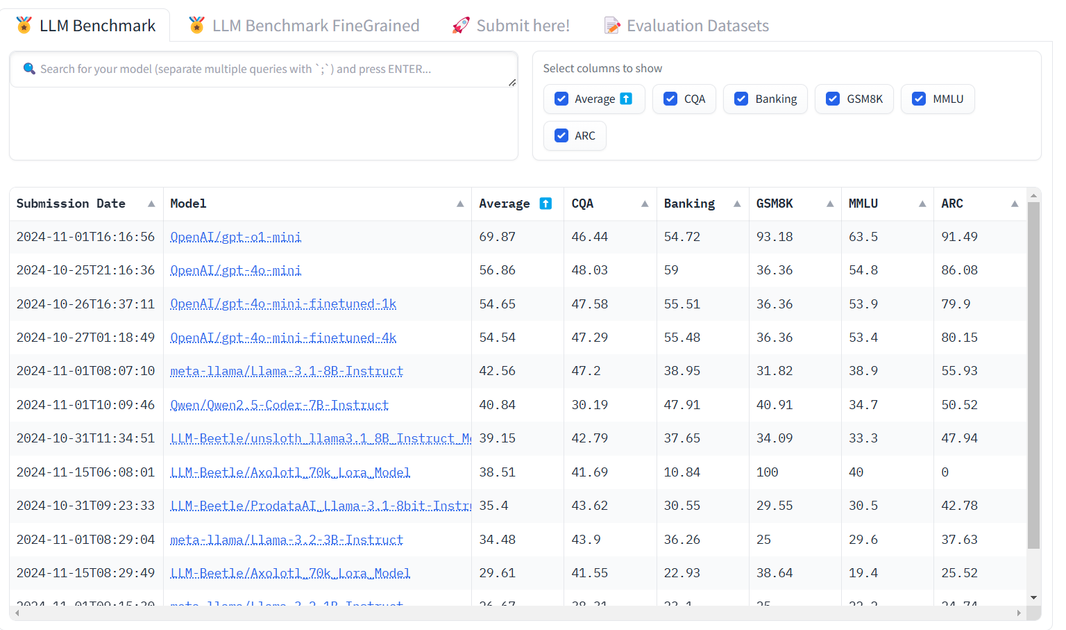Sort the Model column using its arrow

pyautogui.click(x=460, y=204)
